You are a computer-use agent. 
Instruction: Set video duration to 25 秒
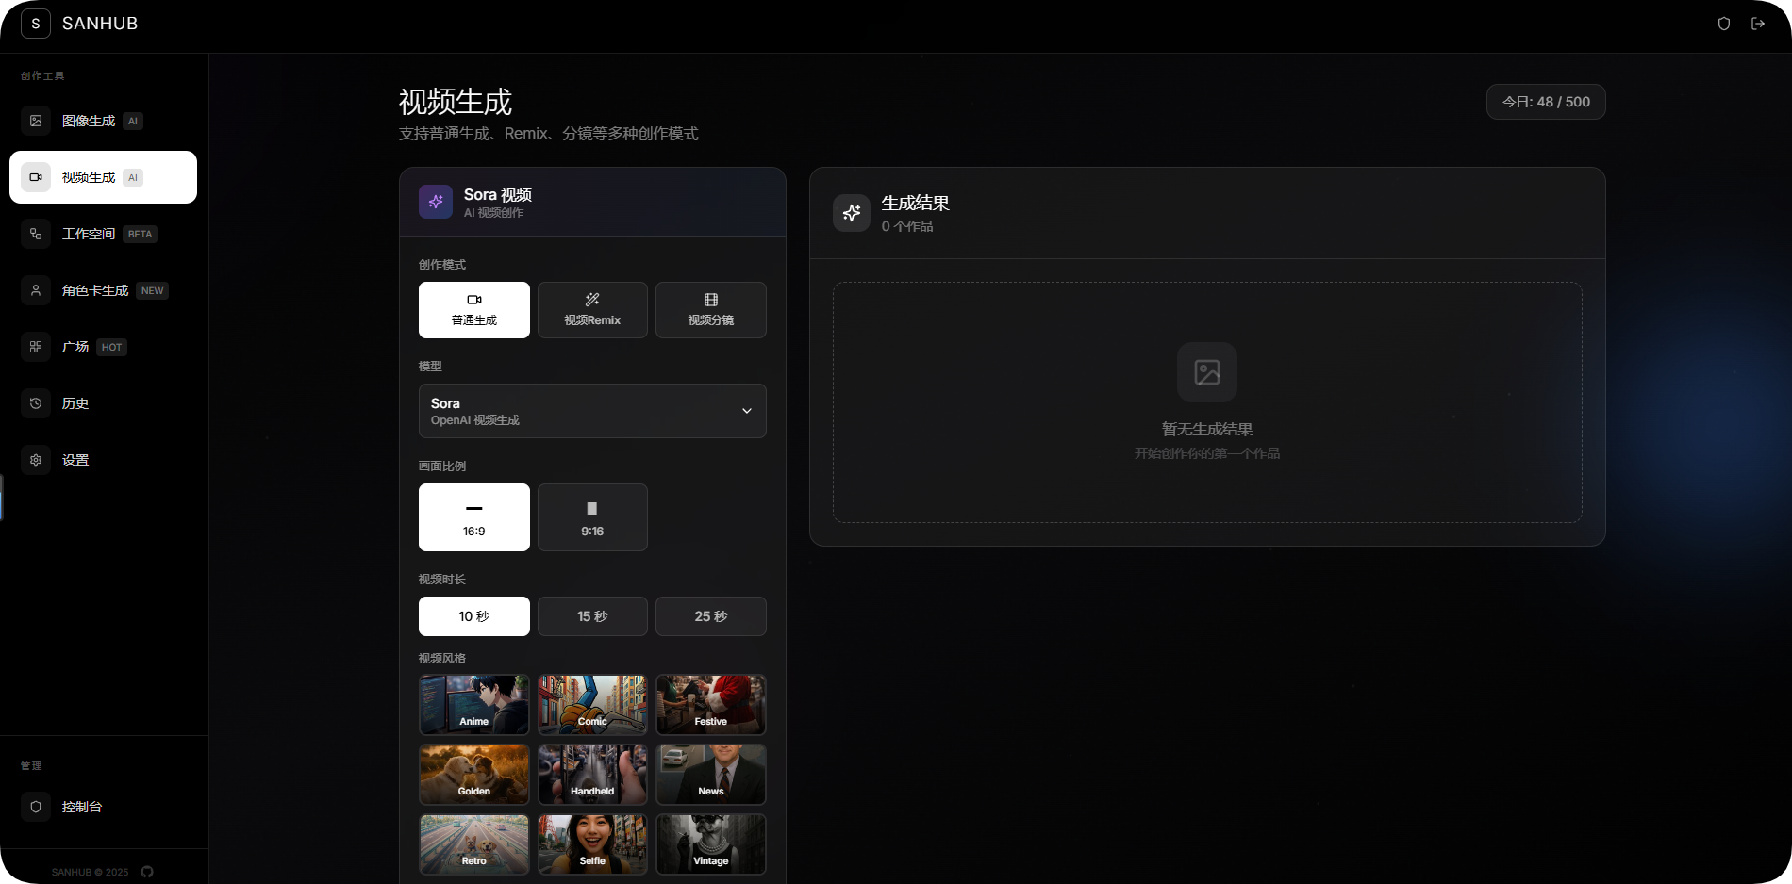(711, 616)
